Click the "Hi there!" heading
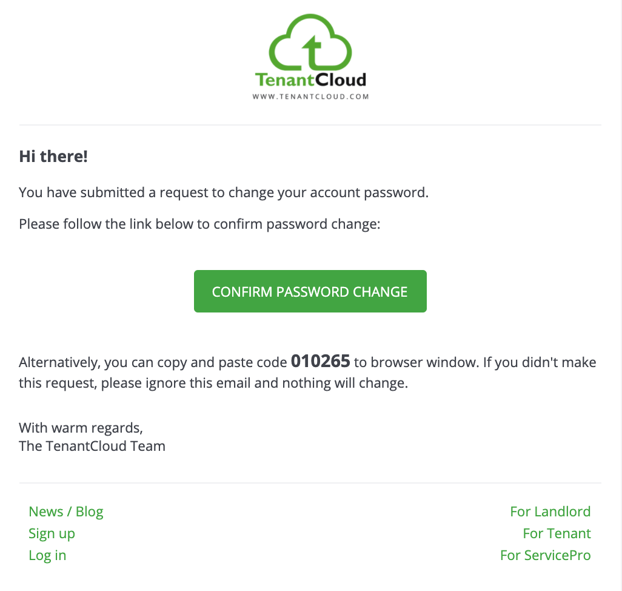622x591 pixels. [53, 157]
